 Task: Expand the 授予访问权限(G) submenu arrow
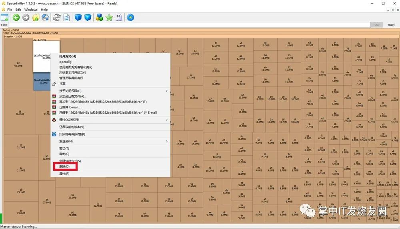click(167, 91)
